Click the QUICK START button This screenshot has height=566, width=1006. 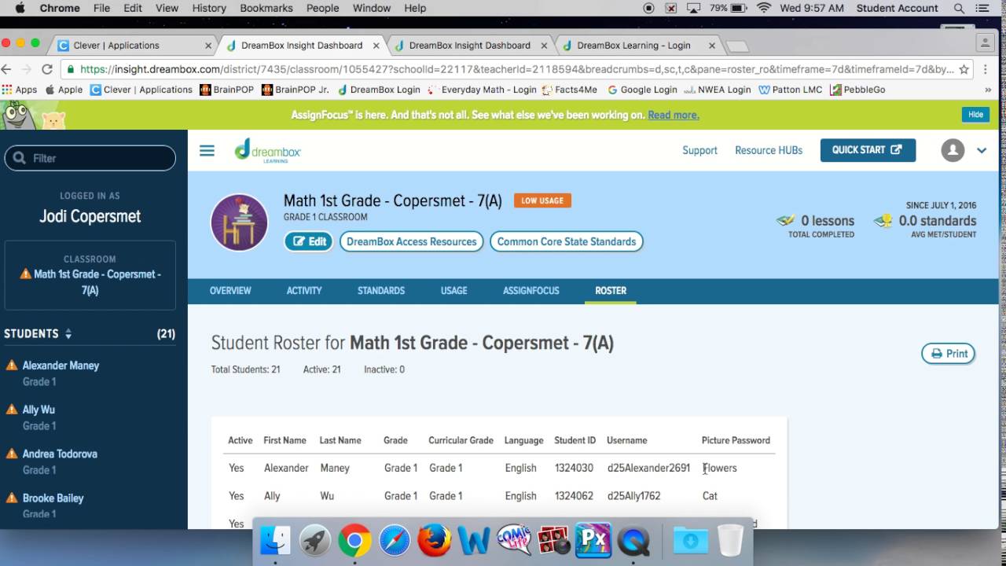pyautogui.click(x=868, y=150)
